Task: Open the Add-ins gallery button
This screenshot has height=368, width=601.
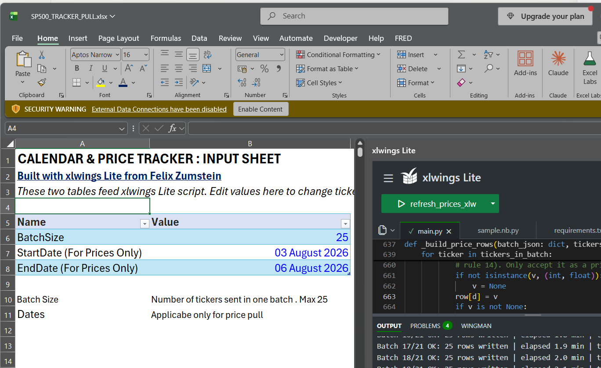Action: [x=525, y=64]
